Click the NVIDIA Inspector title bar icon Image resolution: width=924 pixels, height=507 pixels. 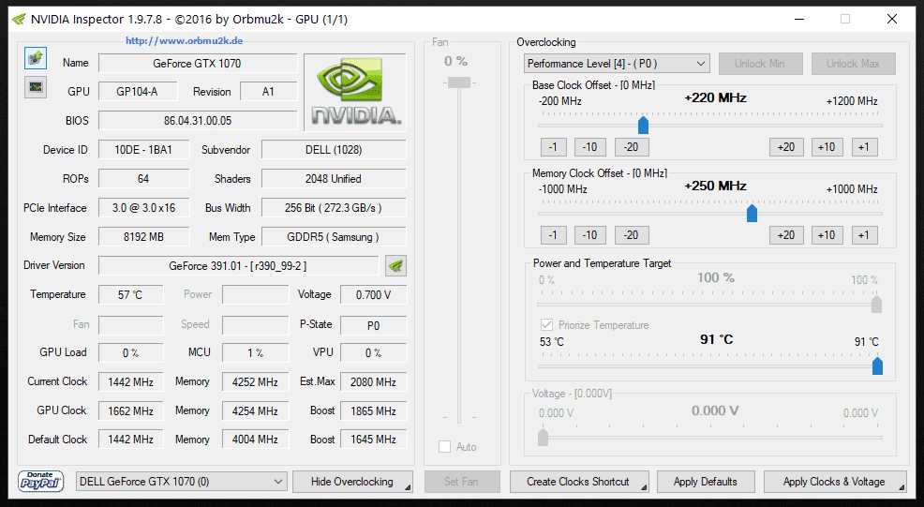point(20,20)
